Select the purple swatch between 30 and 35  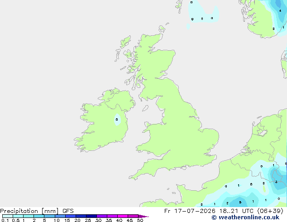click(102, 216)
